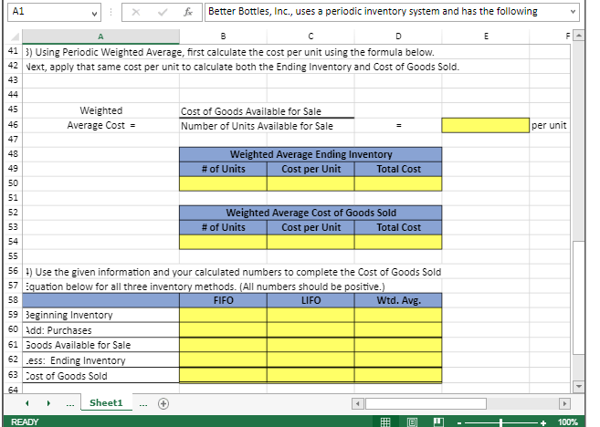The image size is (600, 427).
Task: Select 'Cost of Goods Available for Sale' text
Action: 251,111
